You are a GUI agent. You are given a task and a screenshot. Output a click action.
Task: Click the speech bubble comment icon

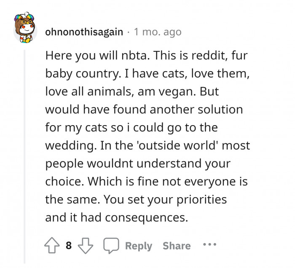click(111, 246)
